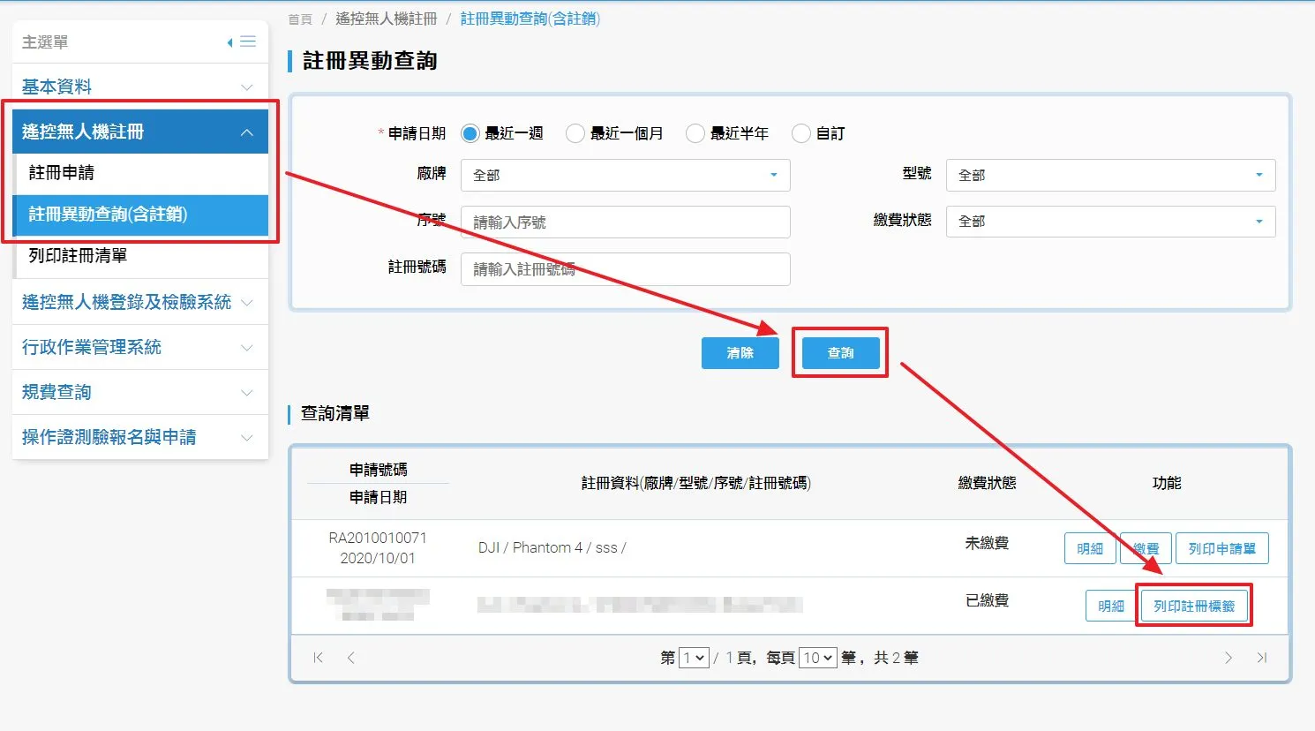The width and height of the screenshot is (1315, 731).
Task: Expand 操作證測驗報名與申請 section
Action: [139, 437]
